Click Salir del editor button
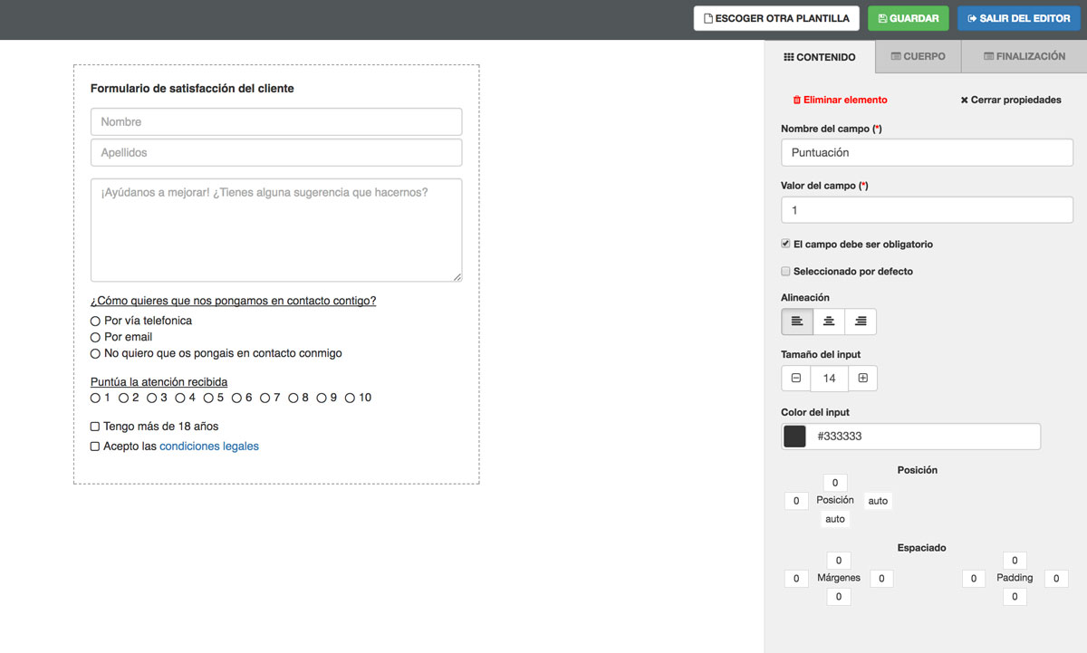Viewport: 1087px width, 653px height. coord(1019,18)
